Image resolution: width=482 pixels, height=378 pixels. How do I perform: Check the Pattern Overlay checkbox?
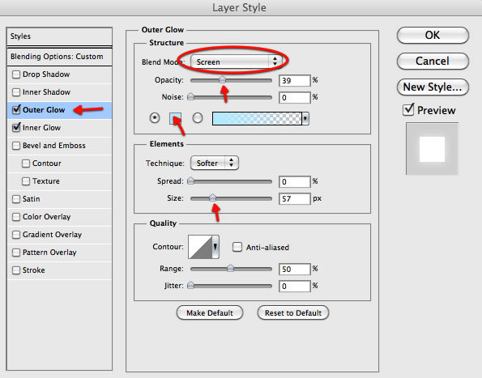click(16, 253)
